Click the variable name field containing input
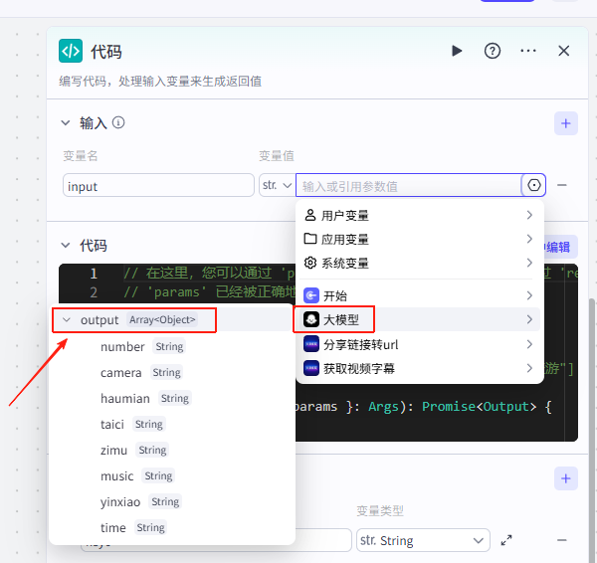Viewport: 597px width, 563px height. point(158,185)
